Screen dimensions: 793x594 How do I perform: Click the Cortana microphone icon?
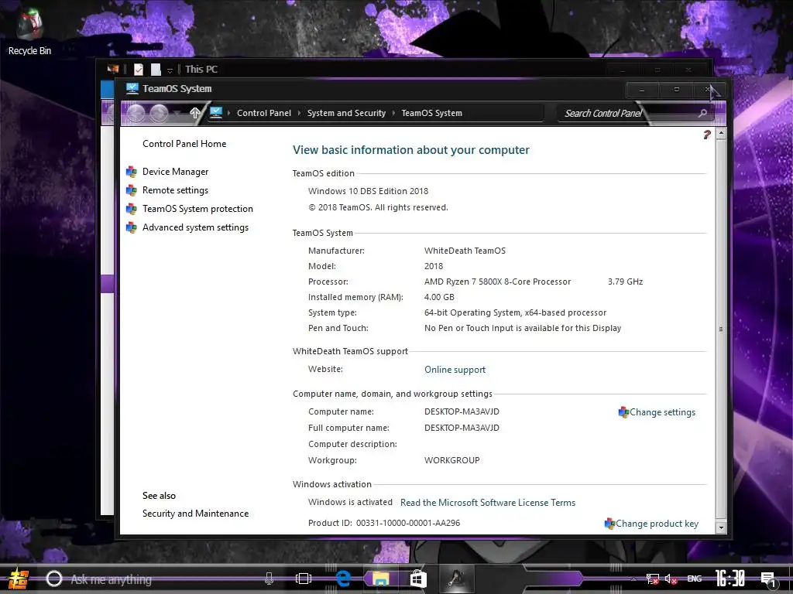click(x=269, y=579)
